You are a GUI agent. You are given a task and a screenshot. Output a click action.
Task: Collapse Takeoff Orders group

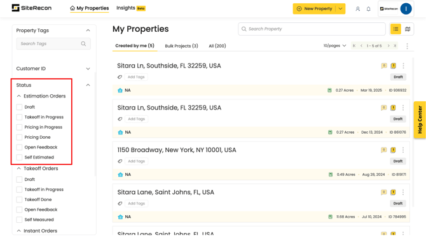18,169
